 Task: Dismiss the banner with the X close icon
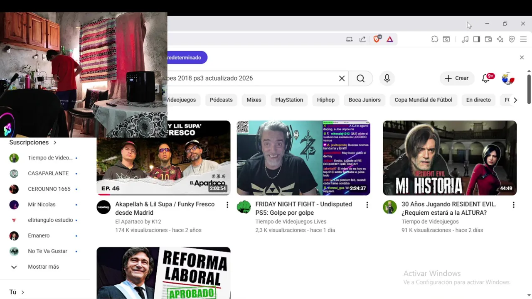point(522,57)
